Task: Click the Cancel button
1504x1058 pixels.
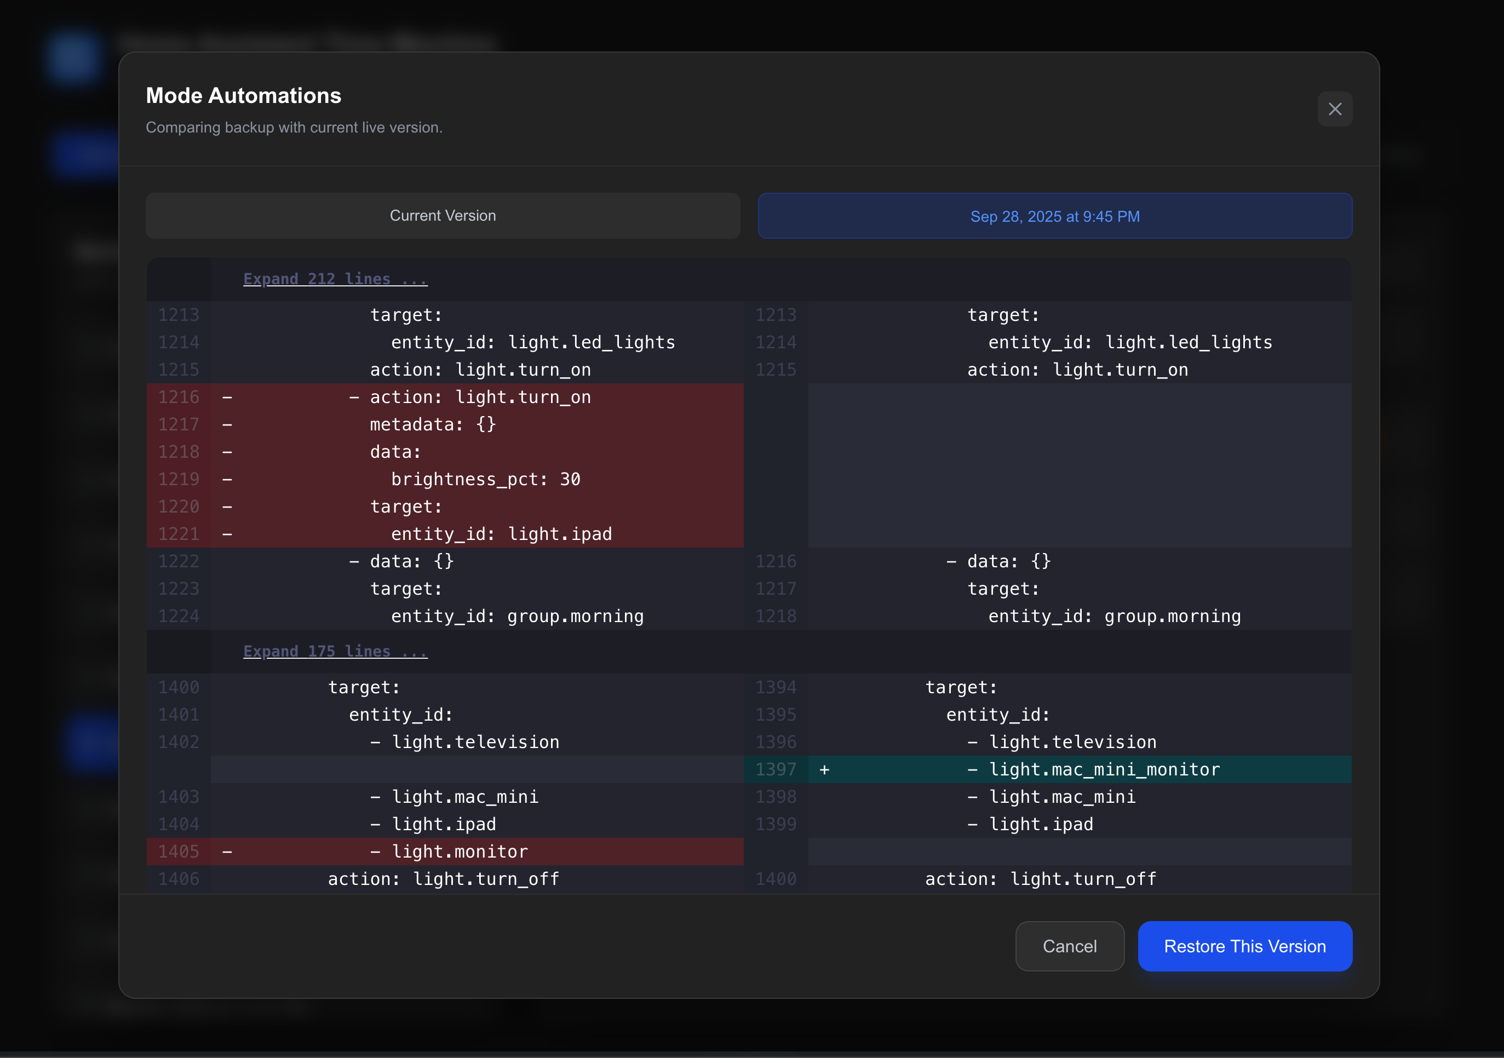Action: (x=1069, y=946)
